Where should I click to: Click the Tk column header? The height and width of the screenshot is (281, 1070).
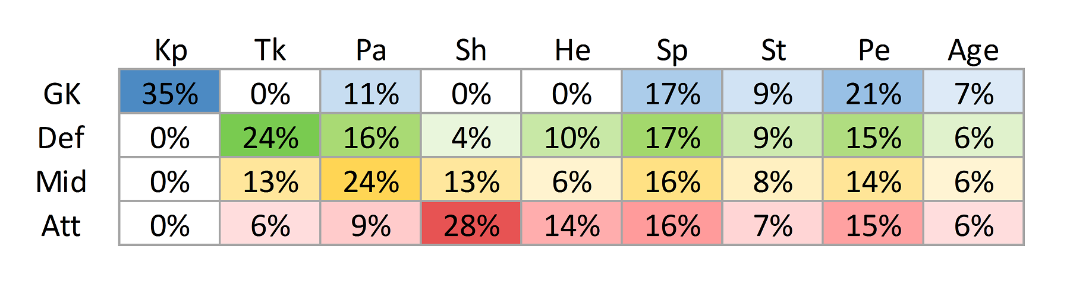pos(270,50)
